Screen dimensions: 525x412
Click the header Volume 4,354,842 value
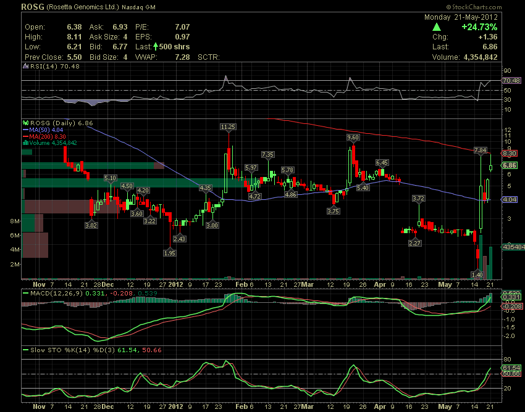(x=481, y=57)
